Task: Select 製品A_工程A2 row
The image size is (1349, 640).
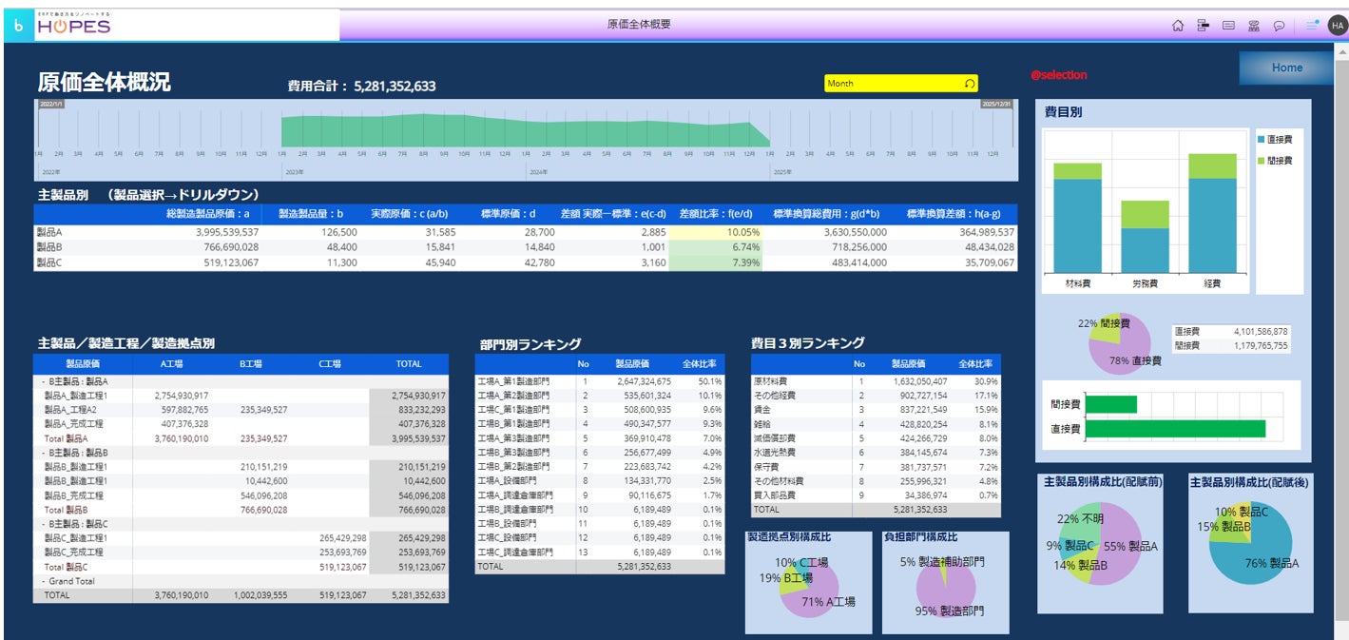Action: [241, 409]
